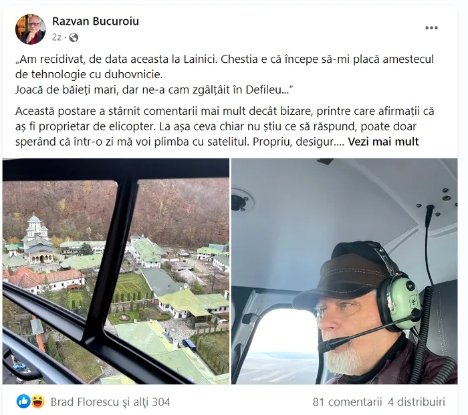468x415 pixels.
Task: Click the 2z post timestamp
Action: pos(56,37)
